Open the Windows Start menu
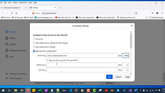The width and height of the screenshot is (165, 93). [x=3, y=90]
